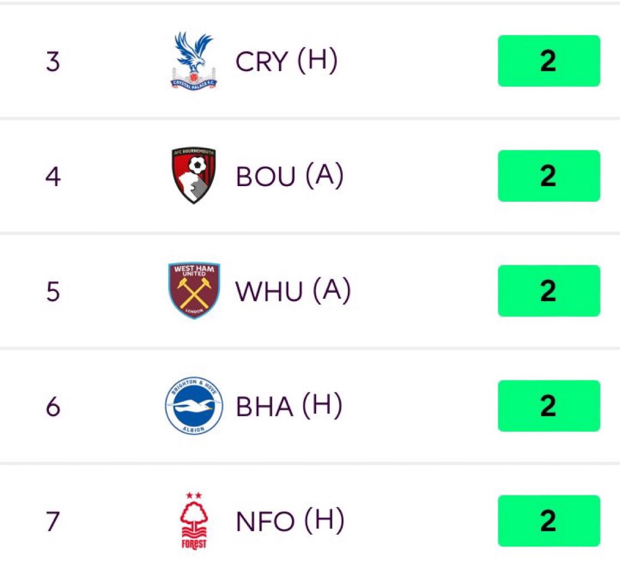Click green difficulty rating beside NFO
Viewport: 620px width, 571px height.
point(549,521)
